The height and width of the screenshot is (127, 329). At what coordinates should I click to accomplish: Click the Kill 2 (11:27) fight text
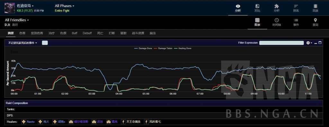[x=25, y=11]
